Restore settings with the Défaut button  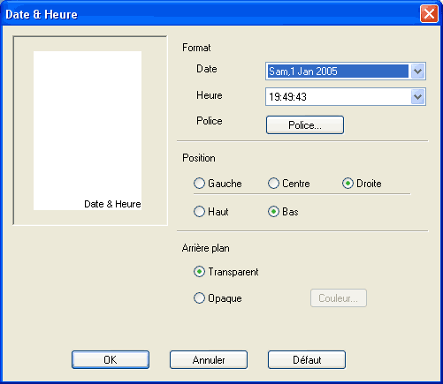point(307,359)
